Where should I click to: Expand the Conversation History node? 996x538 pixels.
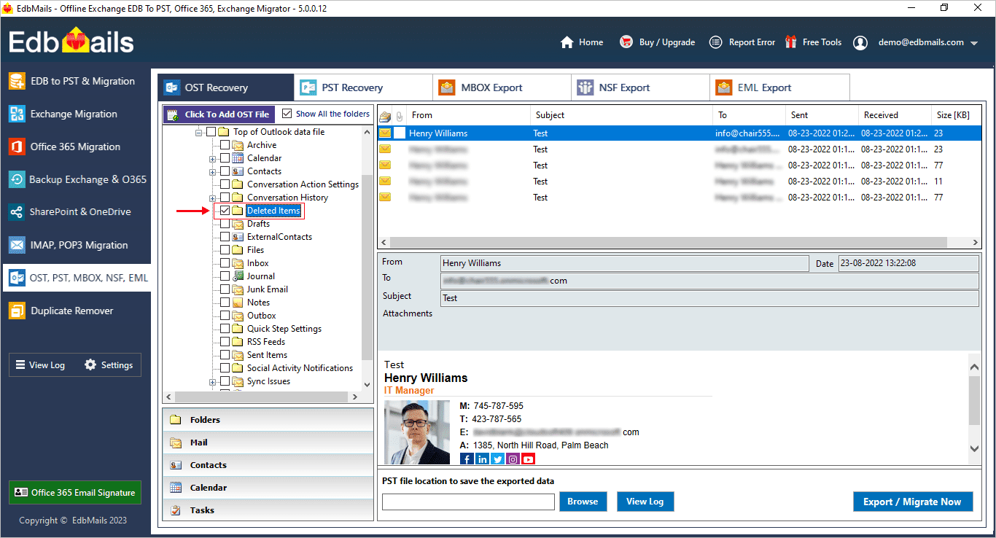(213, 198)
